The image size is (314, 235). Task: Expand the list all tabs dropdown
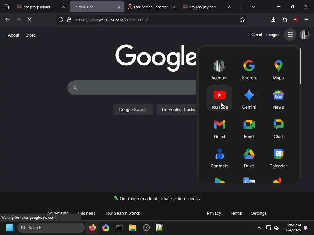click(x=253, y=7)
